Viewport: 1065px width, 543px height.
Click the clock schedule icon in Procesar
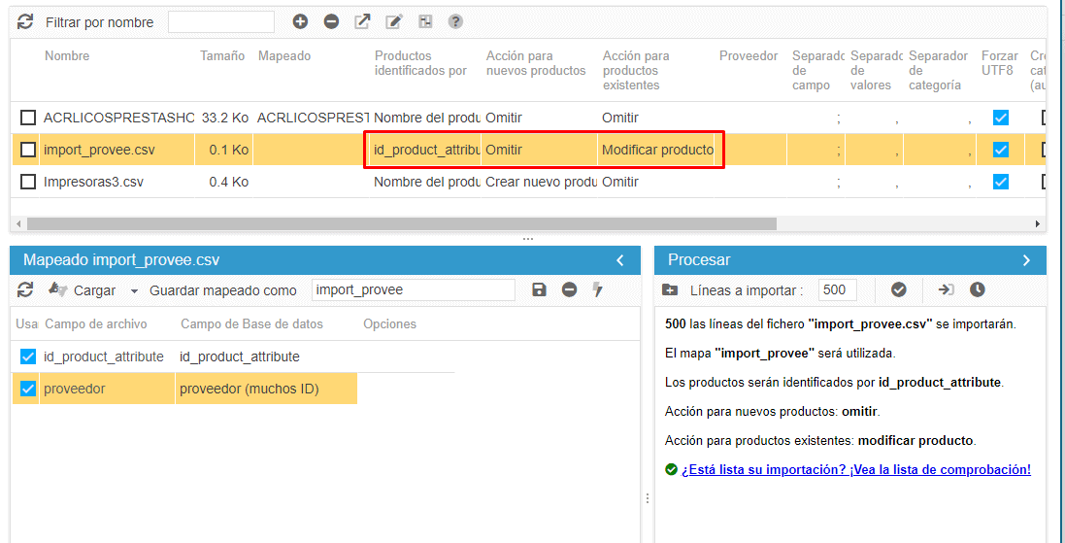click(x=977, y=289)
